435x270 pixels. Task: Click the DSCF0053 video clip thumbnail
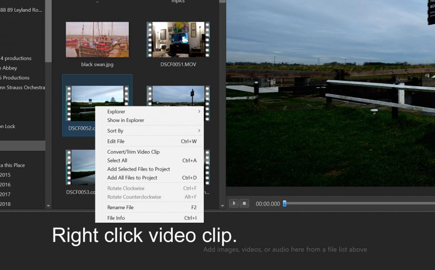tap(80, 167)
